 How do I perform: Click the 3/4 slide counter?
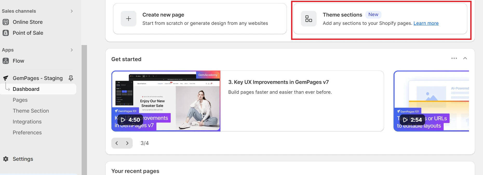[x=145, y=143]
